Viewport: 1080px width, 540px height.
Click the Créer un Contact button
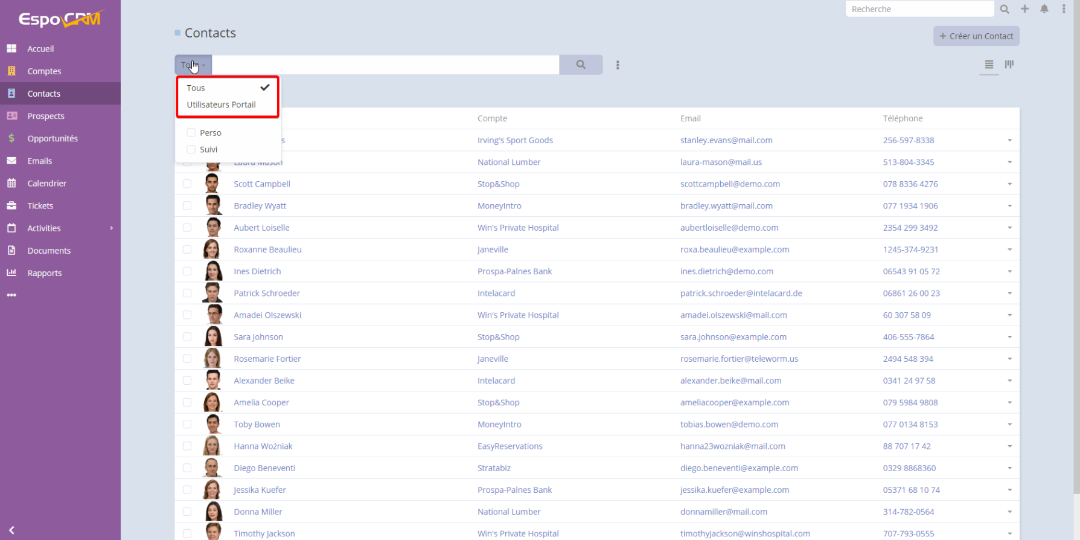pyautogui.click(x=976, y=36)
